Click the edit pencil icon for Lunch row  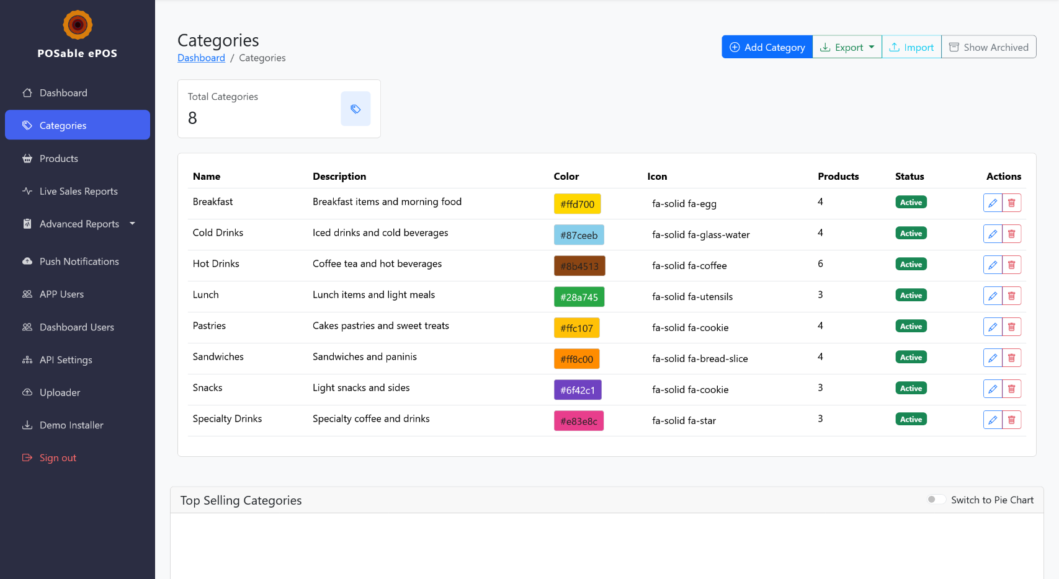[x=992, y=296]
